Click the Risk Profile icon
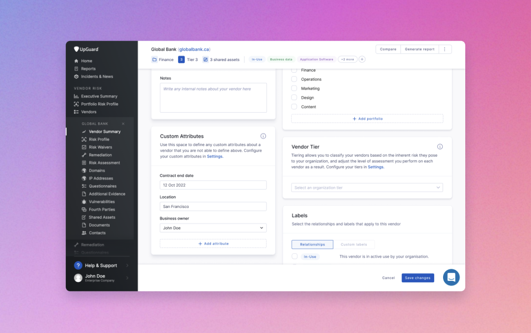531x333 pixels. (84, 140)
